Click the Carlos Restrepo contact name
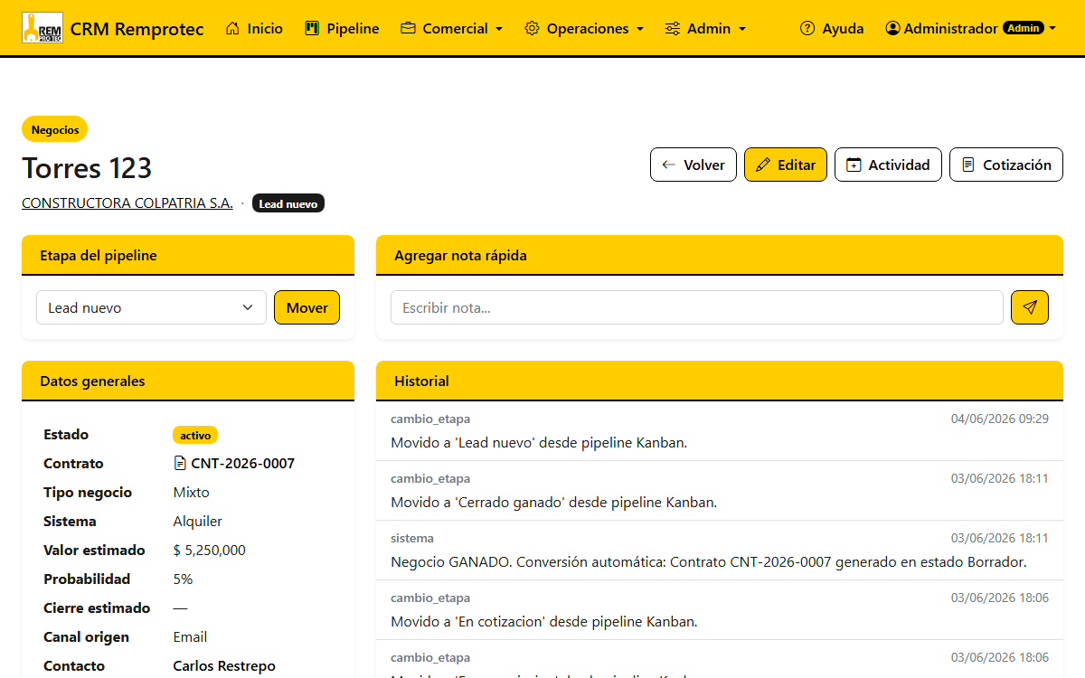The width and height of the screenshot is (1085, 678). click(x=224, y=665)
